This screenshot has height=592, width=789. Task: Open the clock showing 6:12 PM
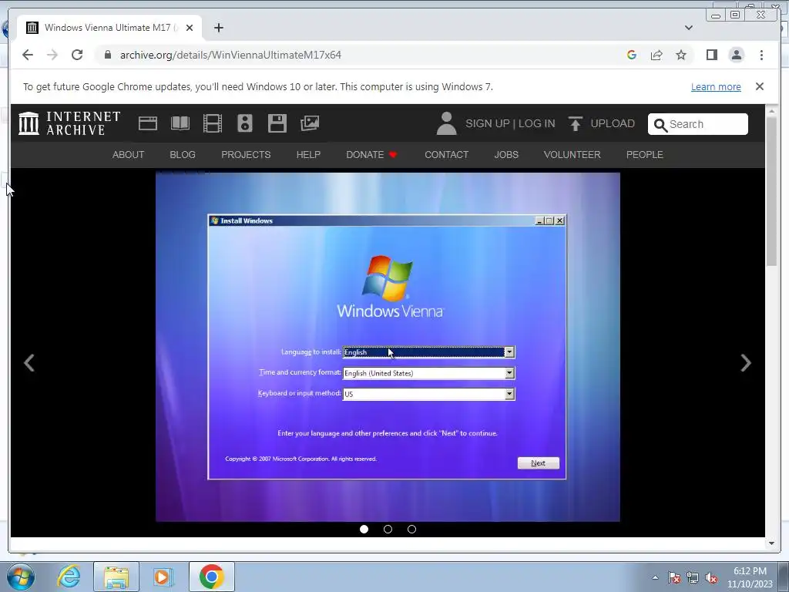(x=750, y=577)
